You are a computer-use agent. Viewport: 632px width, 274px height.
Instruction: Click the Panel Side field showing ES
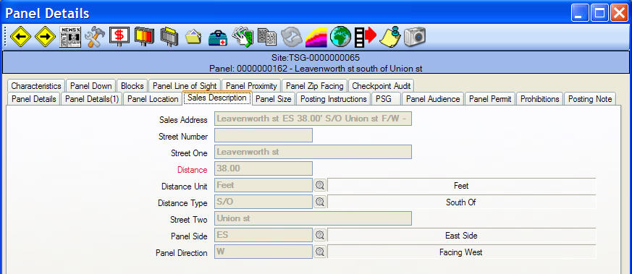tap(264, 236)
